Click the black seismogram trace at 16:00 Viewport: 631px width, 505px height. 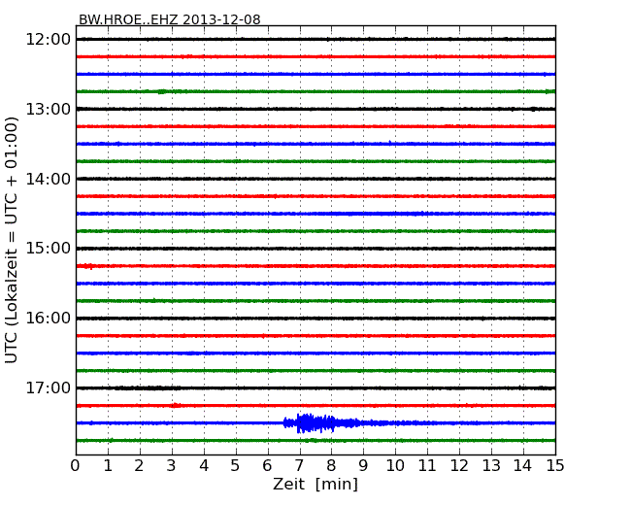(x=315, y=319)
